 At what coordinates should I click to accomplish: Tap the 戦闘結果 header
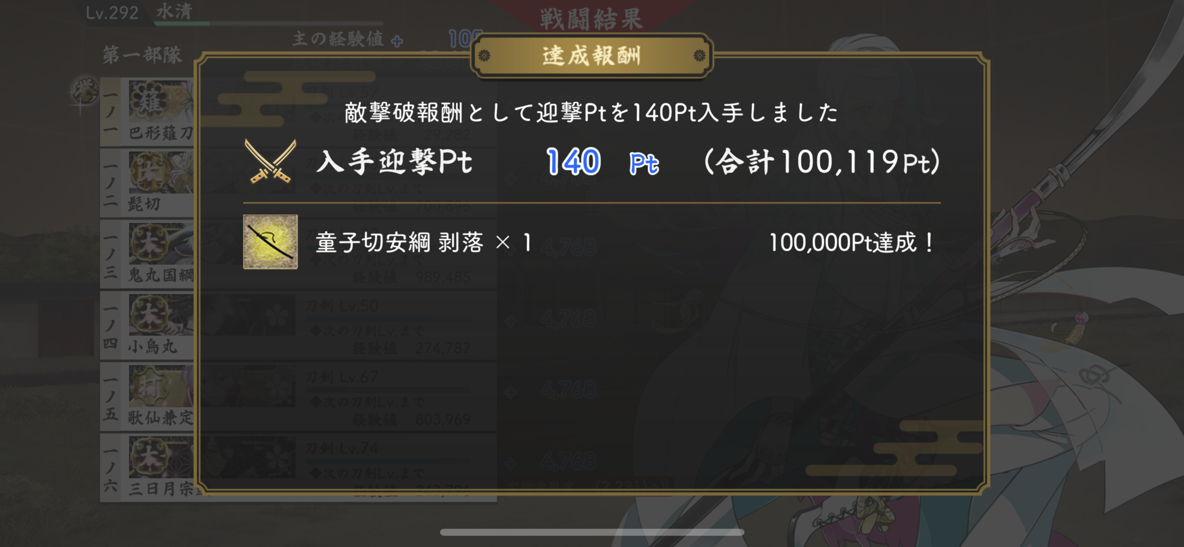coord(591,19)
